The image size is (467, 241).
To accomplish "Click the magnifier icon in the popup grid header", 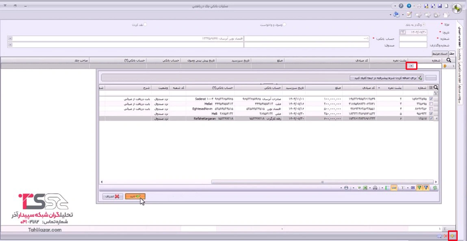I will tap(436, 87).
